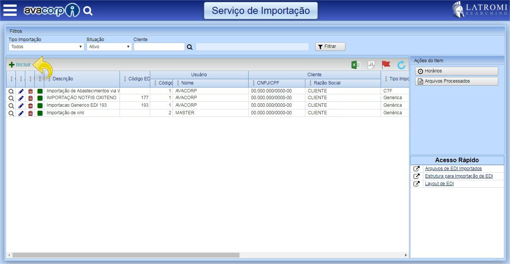Image resolution: width=510 pixels, height=264 pixels.
Task: Open the Descrição column options menu
Action: pyautogui.click(x=50, y=79)
